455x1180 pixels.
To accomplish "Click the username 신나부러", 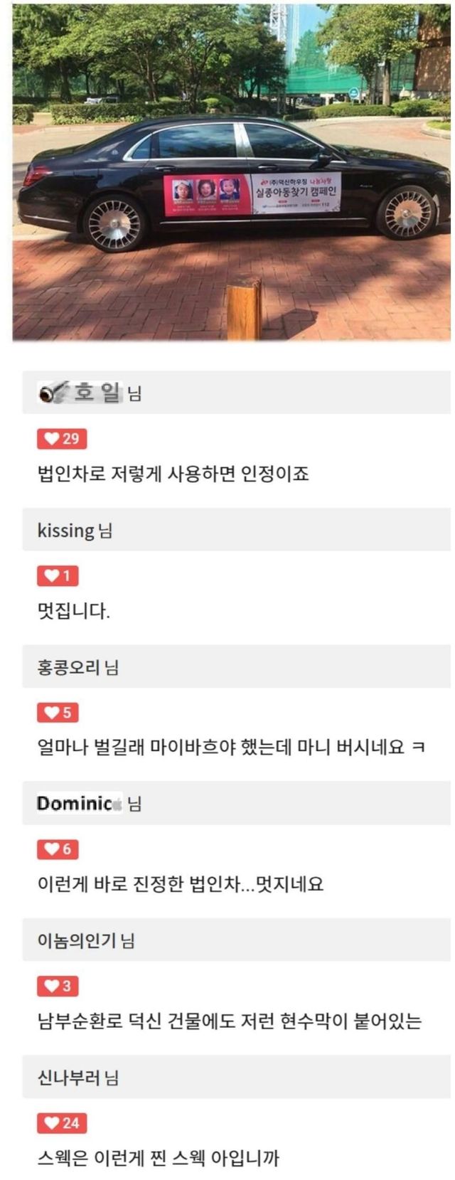I will point(69,1078).
